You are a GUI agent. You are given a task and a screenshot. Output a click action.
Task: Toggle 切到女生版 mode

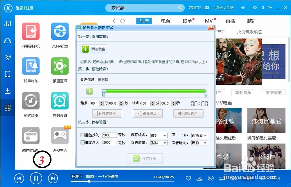tap(225, 8)
